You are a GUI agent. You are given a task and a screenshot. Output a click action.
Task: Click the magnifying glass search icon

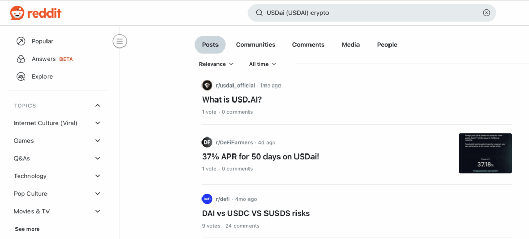pos(259,13)
